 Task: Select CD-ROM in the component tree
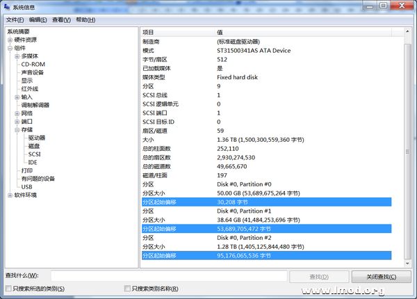33,64
